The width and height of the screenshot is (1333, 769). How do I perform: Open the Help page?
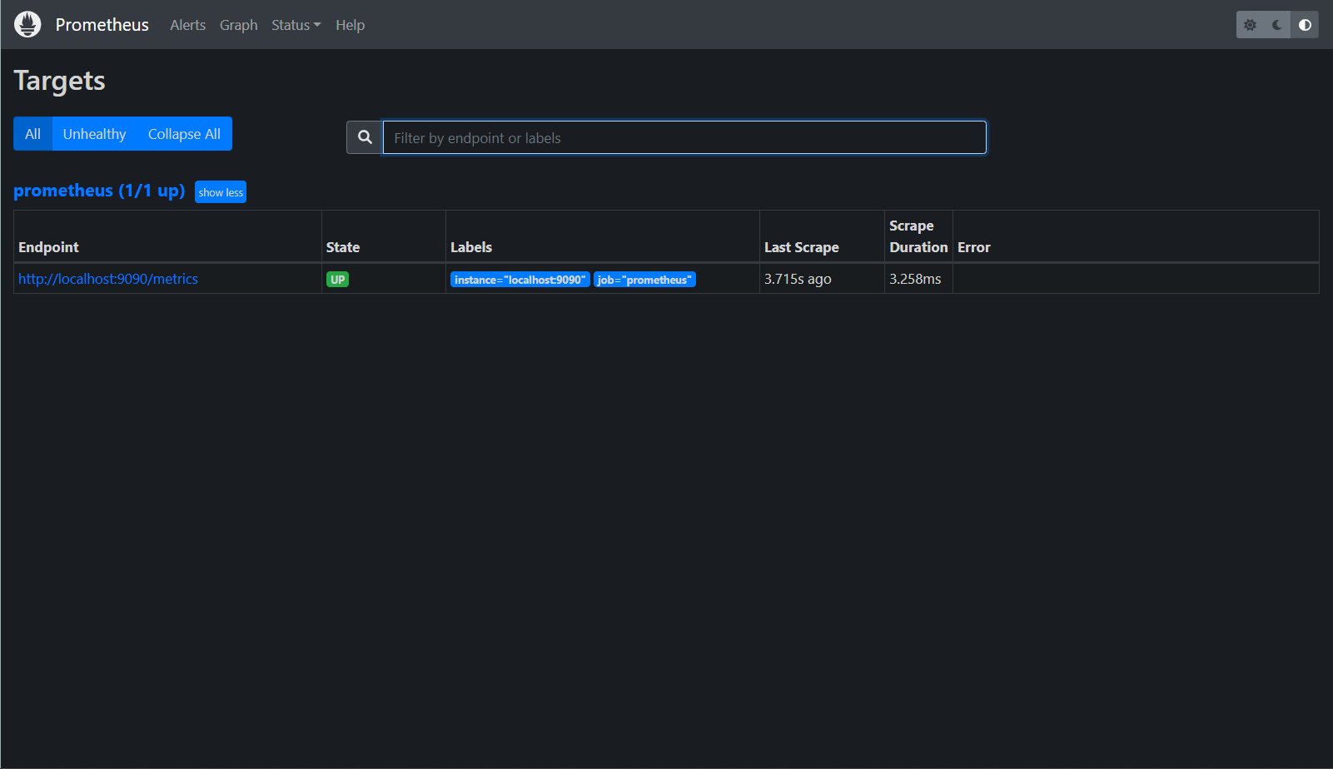pyautogui.click(x=350, y=25)
